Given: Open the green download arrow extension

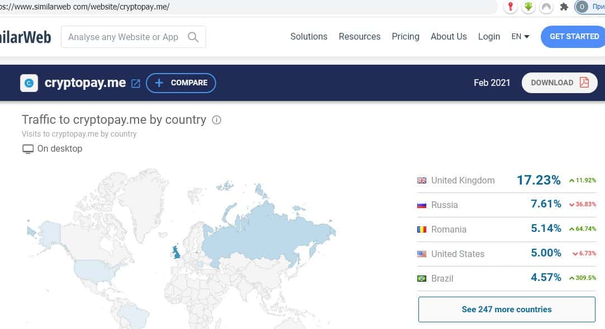Looking at the screenshot, I should 528,7.
